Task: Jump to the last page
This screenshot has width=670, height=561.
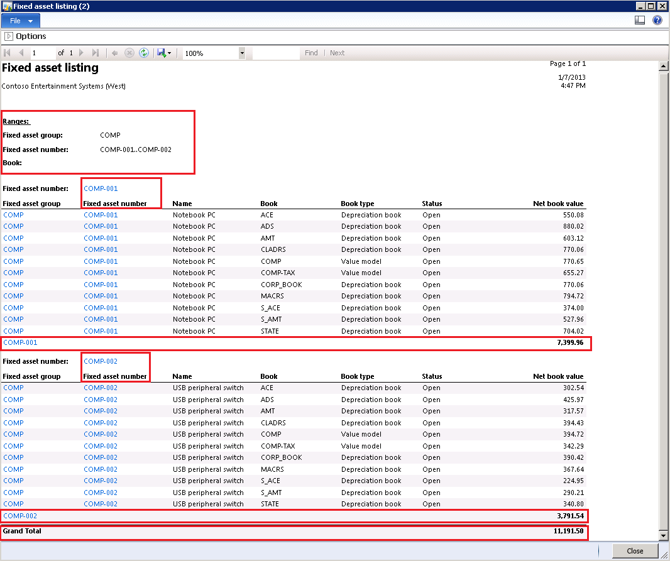Action: pos(94,53)
